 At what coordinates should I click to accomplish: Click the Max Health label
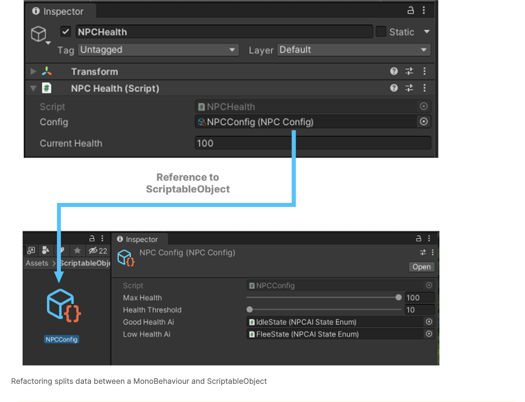142,297
